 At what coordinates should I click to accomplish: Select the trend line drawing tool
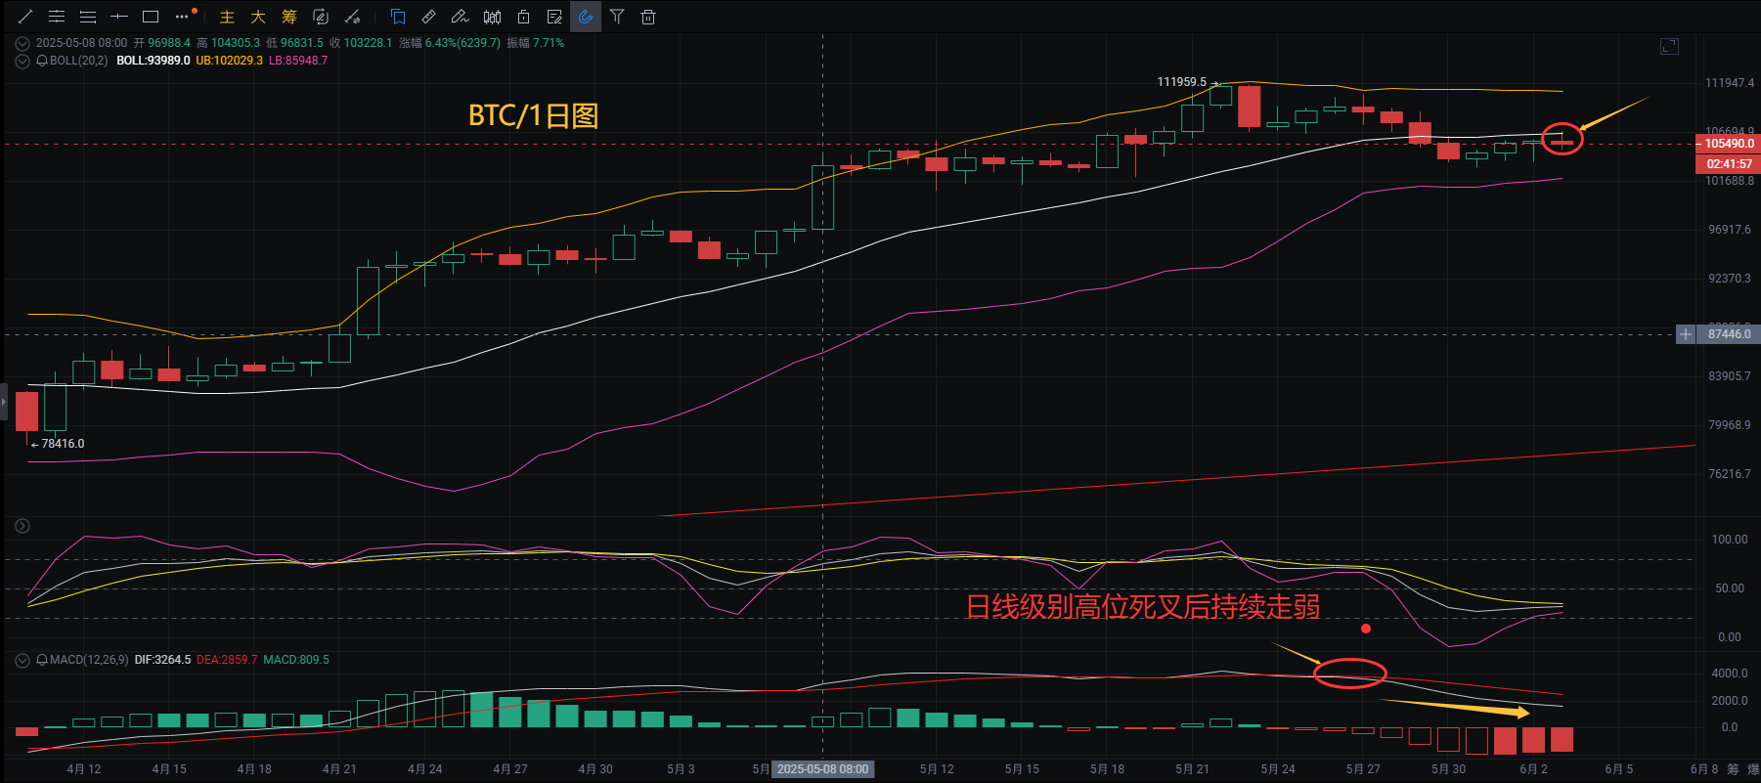pyautogui.click(x=25, y=17)
